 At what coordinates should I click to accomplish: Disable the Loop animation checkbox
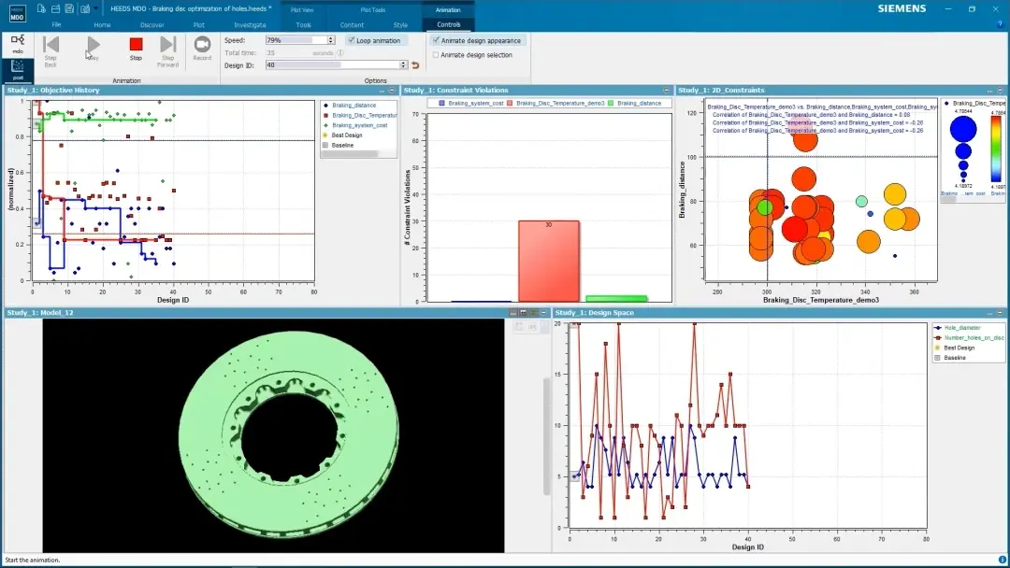click(x=351, y=40)
